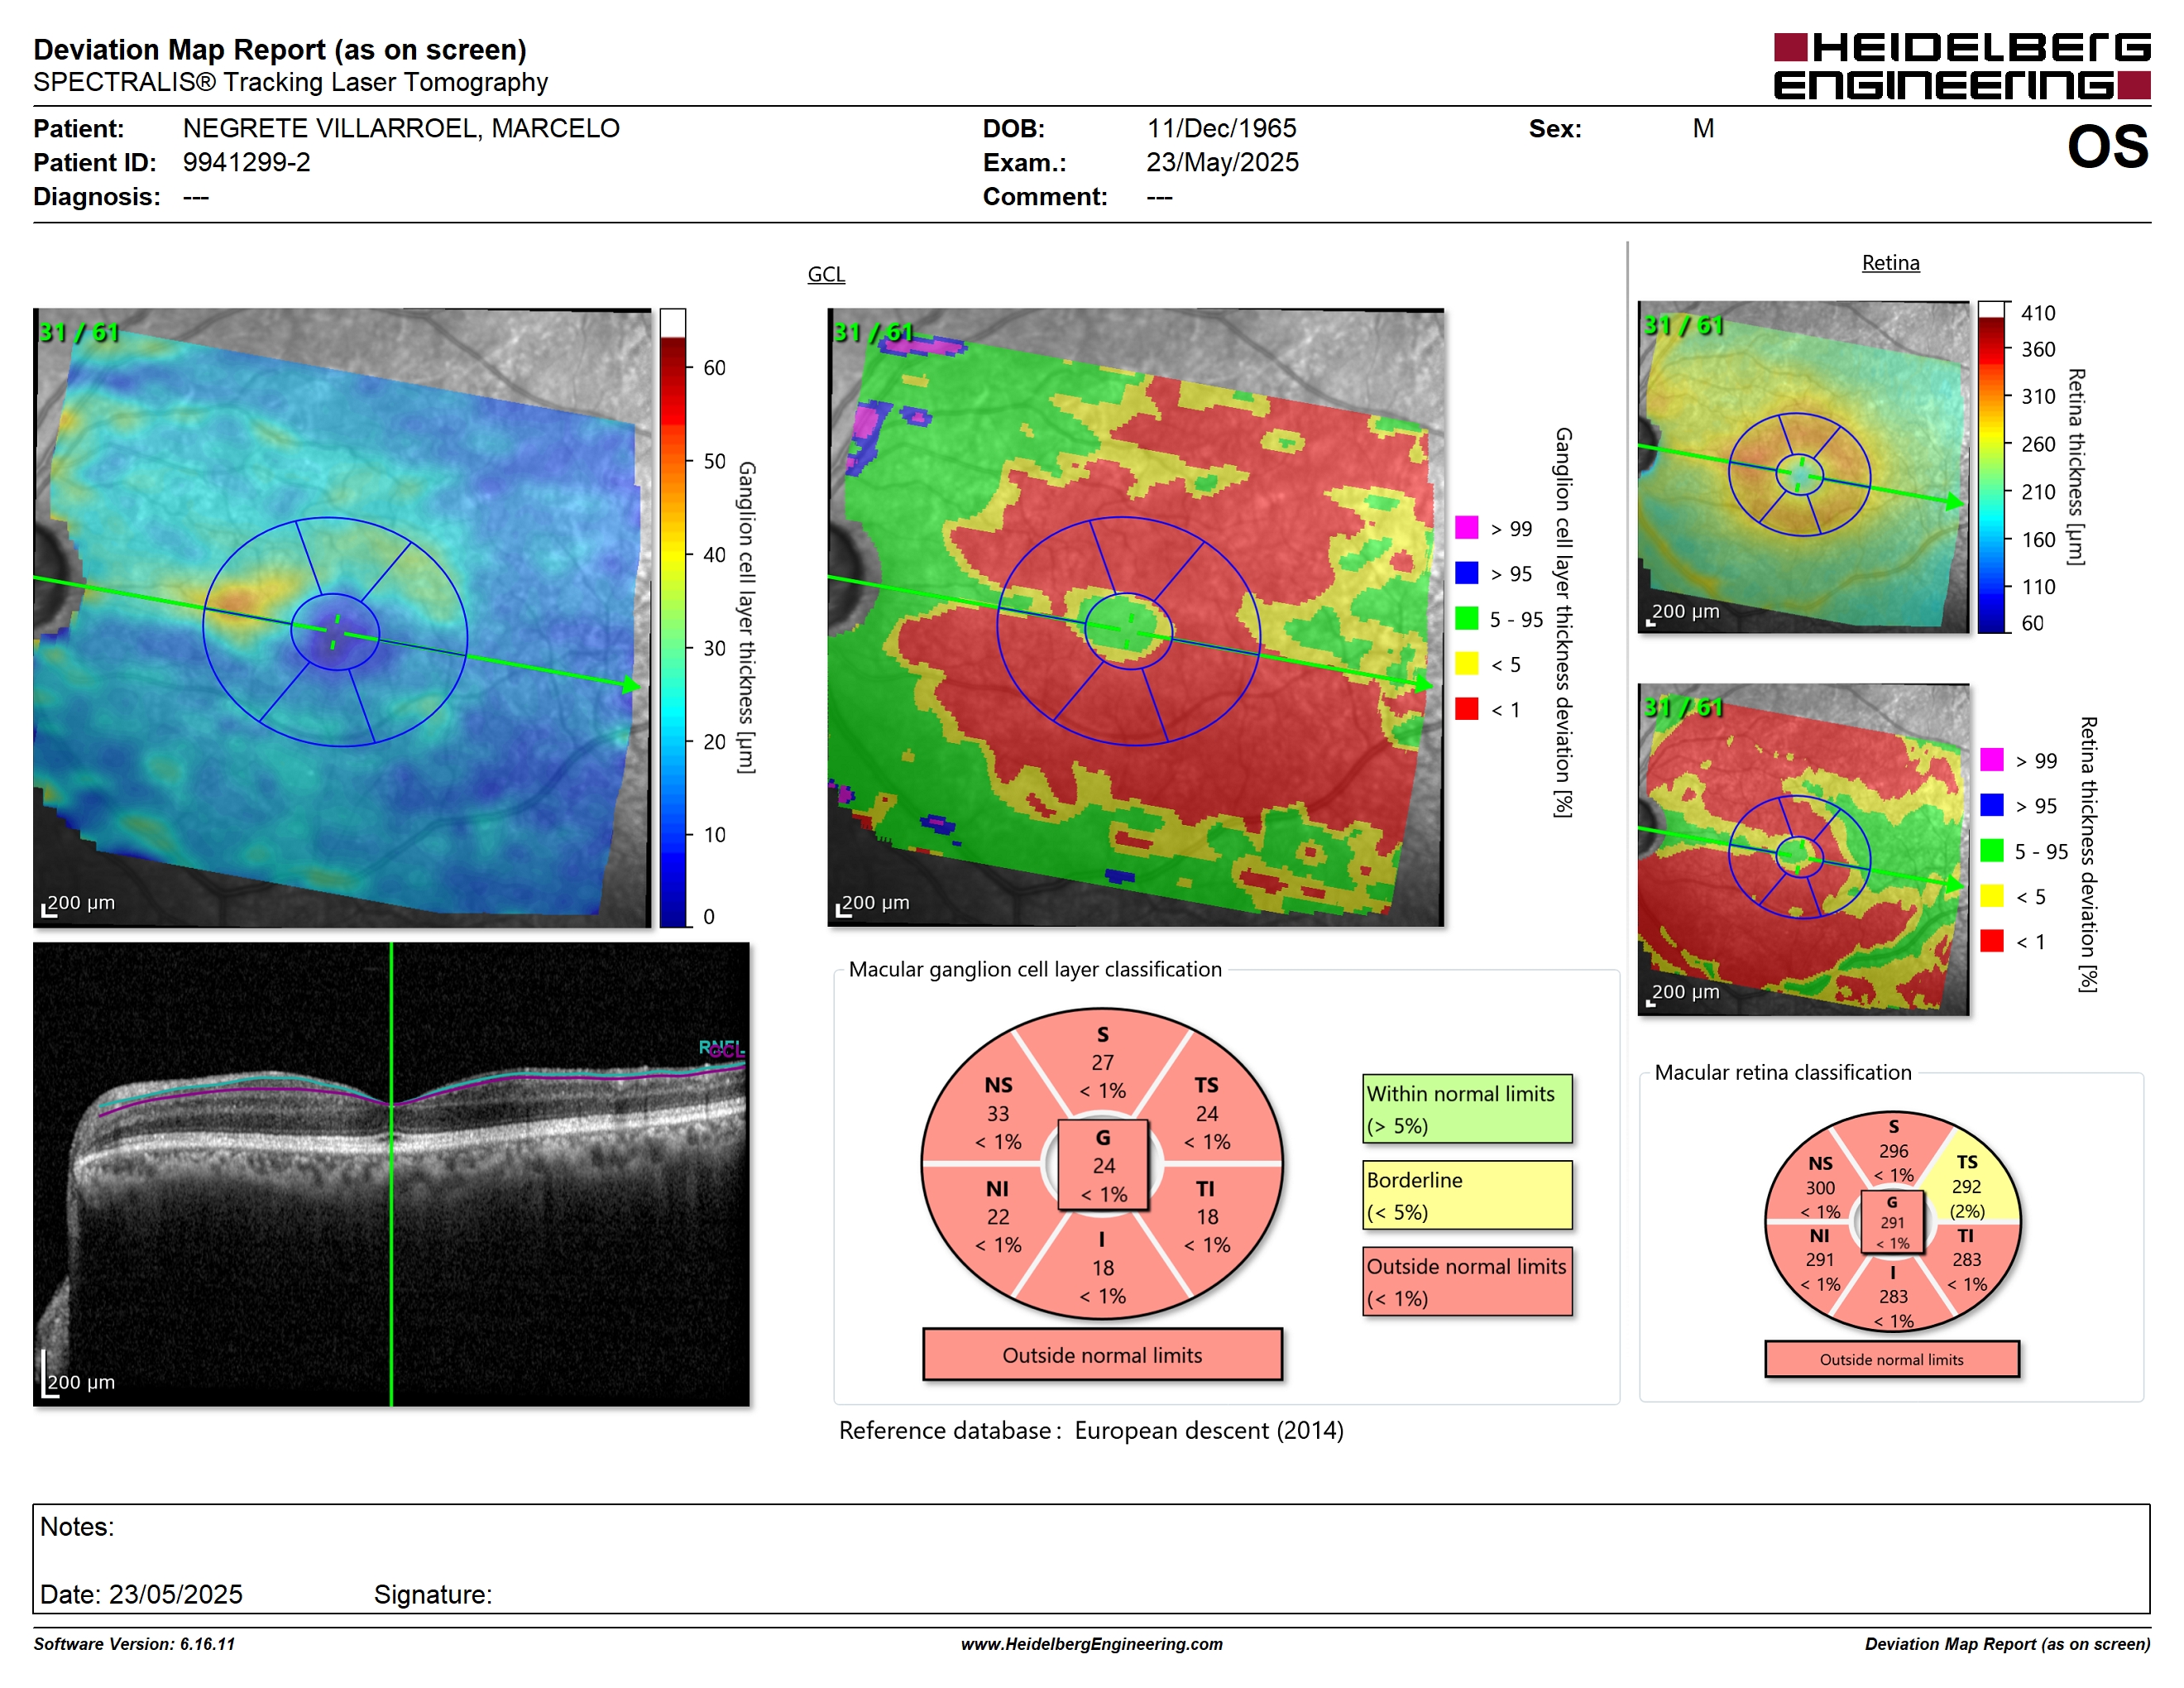The height and width of the screenshot is (1688, 2184).
Task: Open the www.HeidelbergEngineering.com link
Action: (x=1091, y=1644)
